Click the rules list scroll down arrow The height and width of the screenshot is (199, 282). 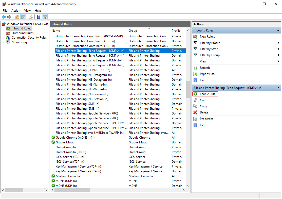click(188, 186)
